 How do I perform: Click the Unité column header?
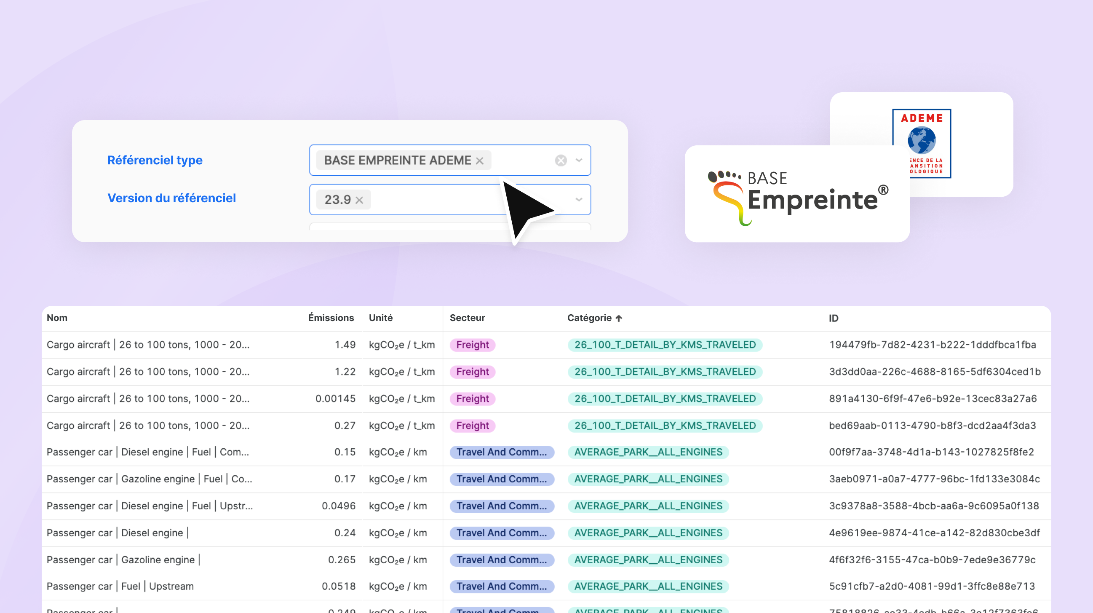click(x=381, y=318)
